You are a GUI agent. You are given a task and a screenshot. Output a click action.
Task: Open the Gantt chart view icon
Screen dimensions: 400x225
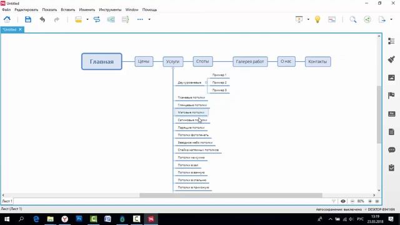332,19
